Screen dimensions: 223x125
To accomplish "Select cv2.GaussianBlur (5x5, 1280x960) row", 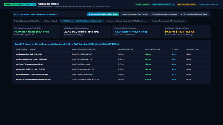I will [111, 54].
